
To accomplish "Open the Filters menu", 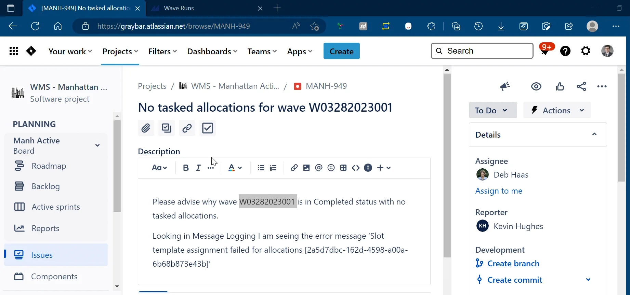I will pos(163,51).
